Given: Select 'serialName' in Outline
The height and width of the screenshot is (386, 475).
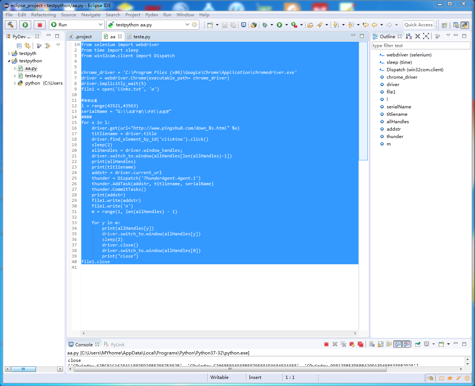Looking at the screenshot, I should (399, 107).
